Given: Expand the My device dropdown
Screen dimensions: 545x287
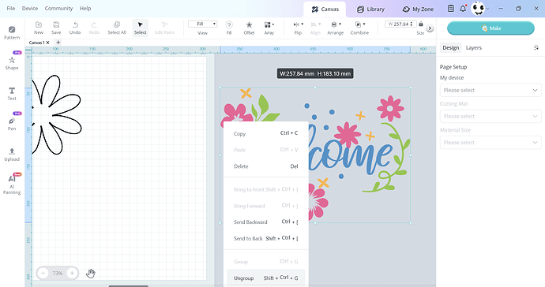Looking at the screenshot, I should (490, 90).
